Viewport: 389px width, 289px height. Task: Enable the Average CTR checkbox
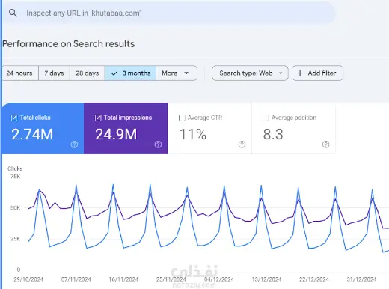coord(182,118)
